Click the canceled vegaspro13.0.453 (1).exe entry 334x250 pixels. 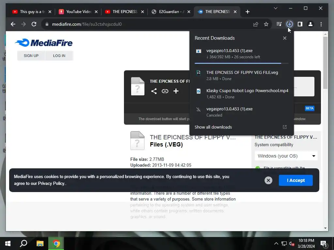(x=242, y=112)
